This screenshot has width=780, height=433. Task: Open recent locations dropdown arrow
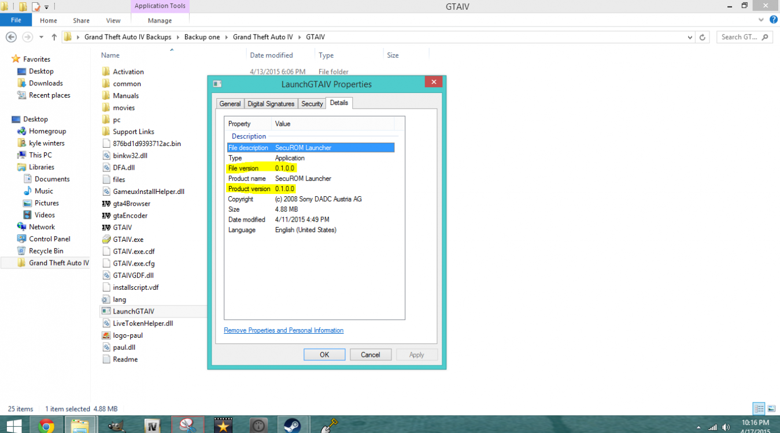(41, 37)
